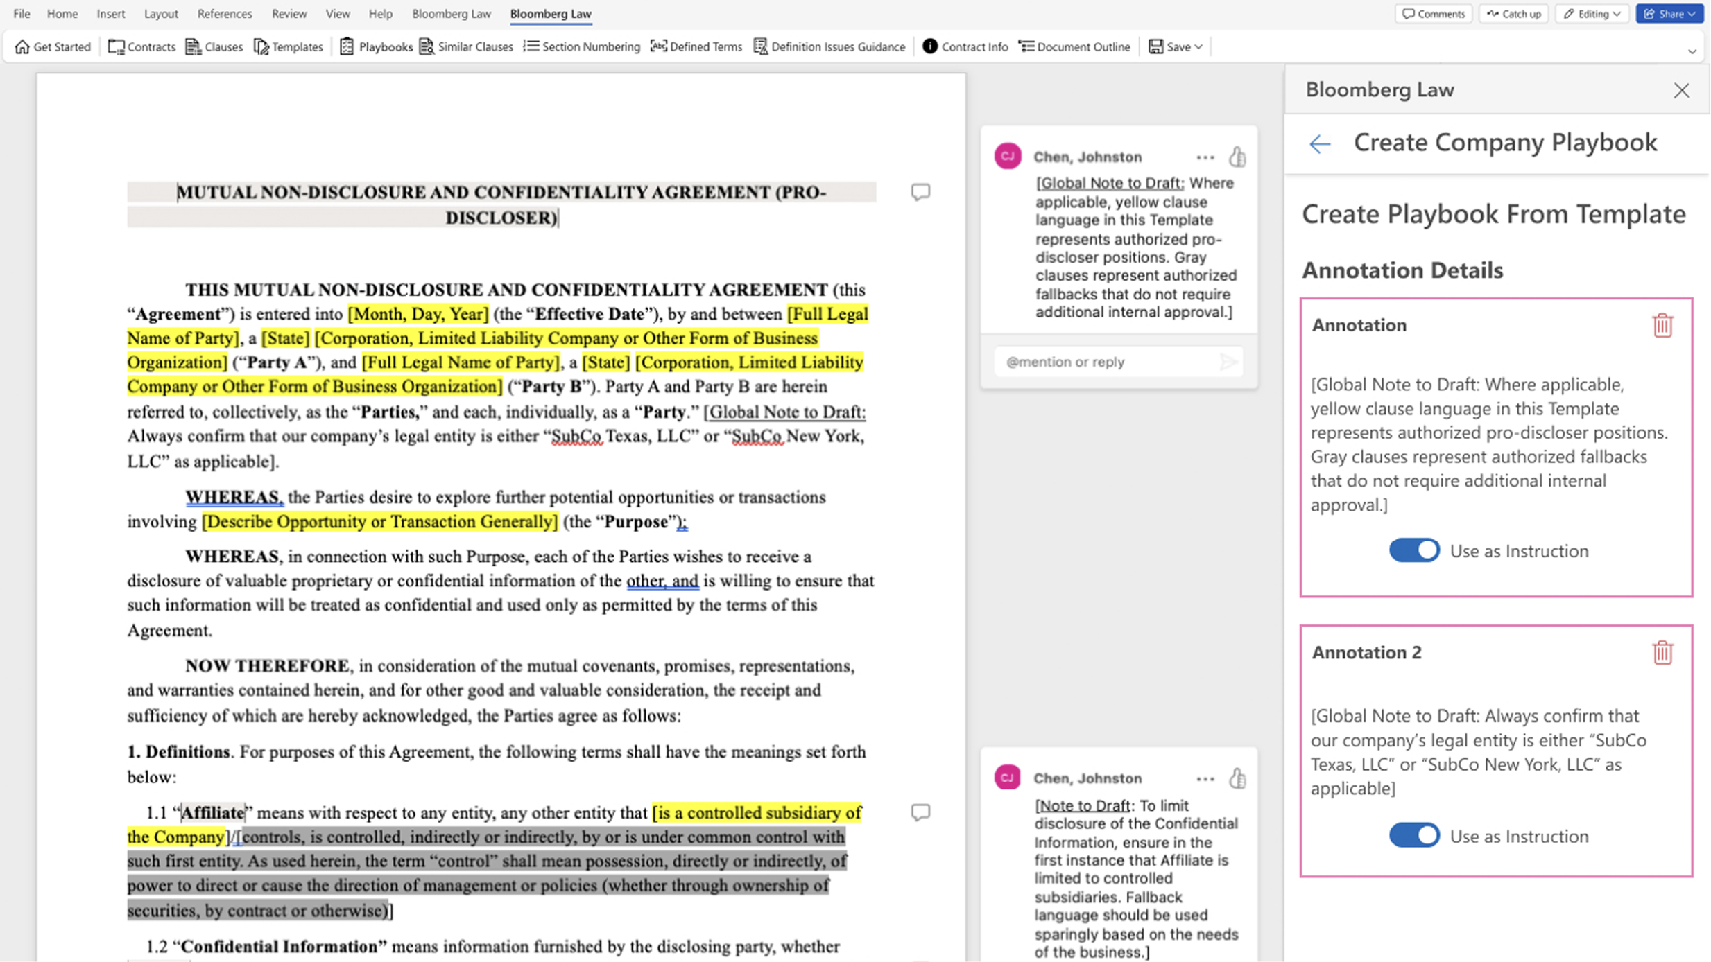Viewport: 1711px width, 962px height.
Task: Switch to the View tab
Action: pyautogui.click(x=338, y=13)
